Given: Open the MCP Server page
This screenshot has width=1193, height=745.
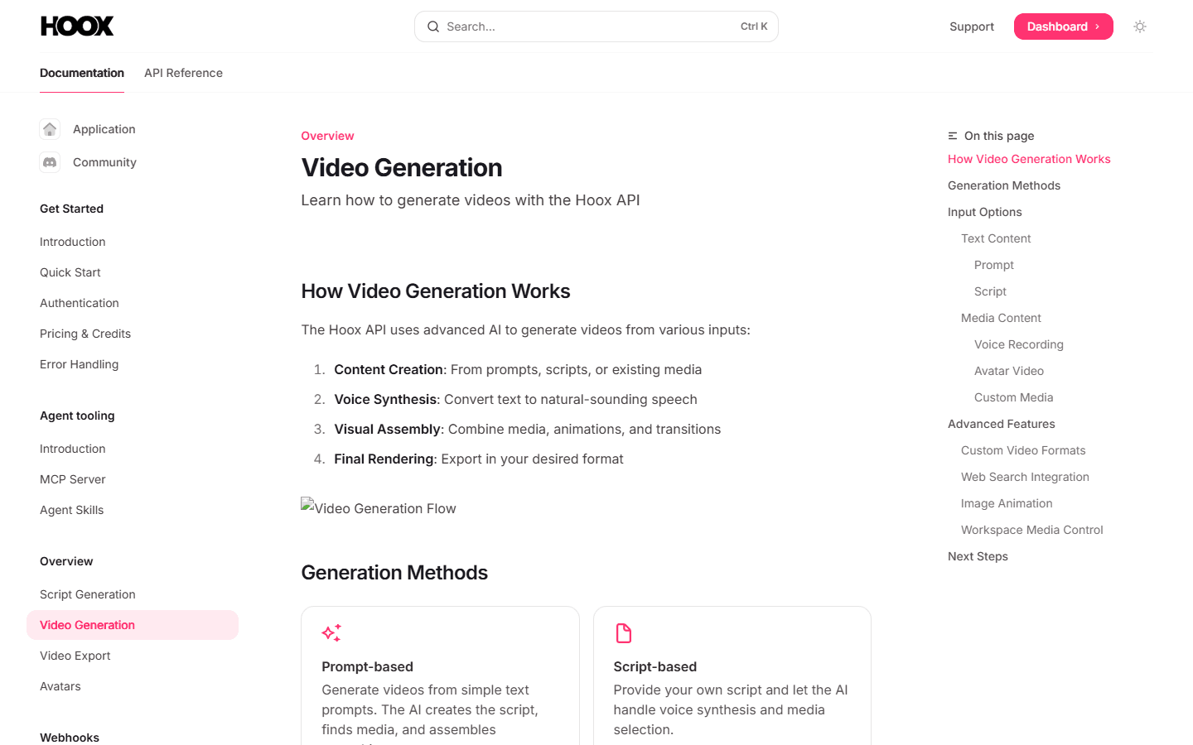Looking at the screenshot, I should pyautogui.click(x=73, y=479).
